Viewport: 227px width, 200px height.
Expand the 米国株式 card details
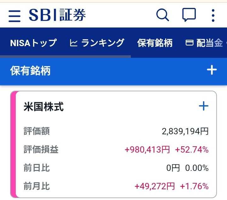pos(204,106)
